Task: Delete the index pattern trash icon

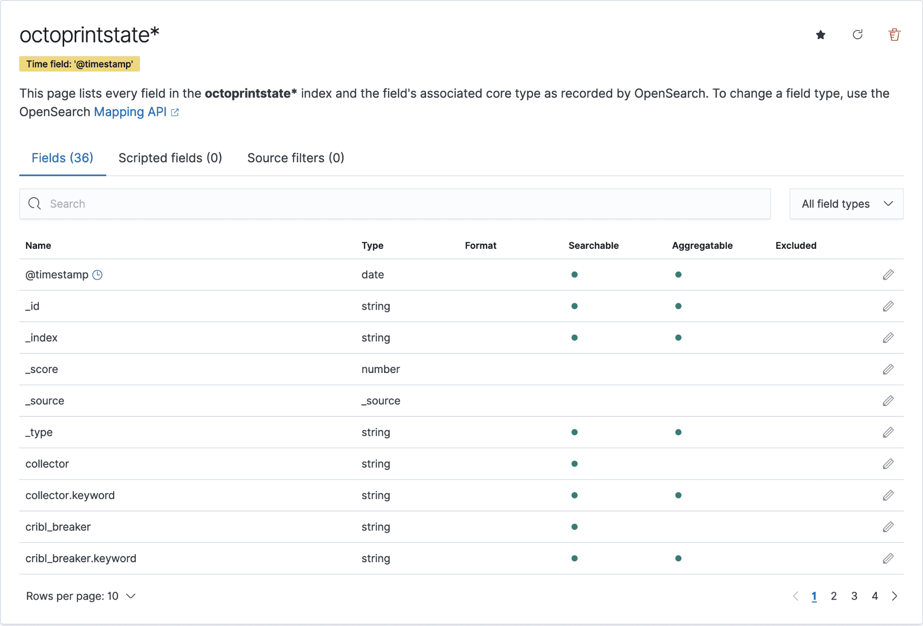Action: click(894, 35)
